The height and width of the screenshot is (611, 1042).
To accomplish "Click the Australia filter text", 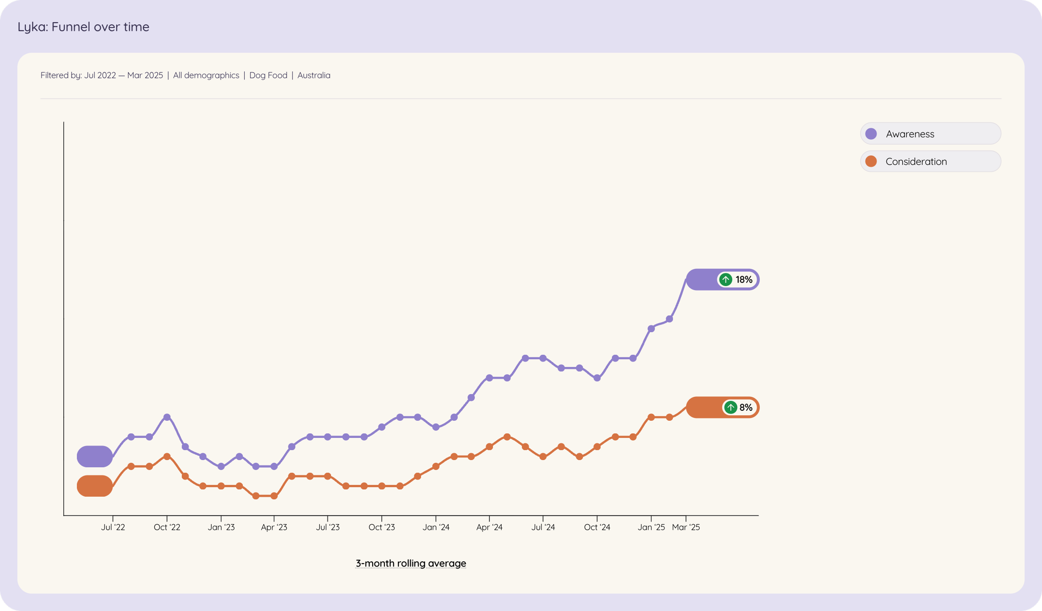I will click(x=313, y=75).
